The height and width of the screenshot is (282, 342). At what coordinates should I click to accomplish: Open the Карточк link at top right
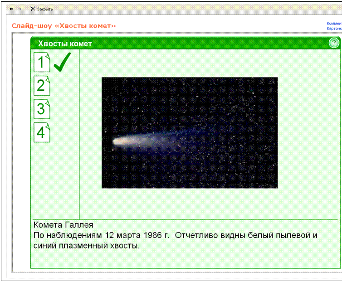point(334,29)
